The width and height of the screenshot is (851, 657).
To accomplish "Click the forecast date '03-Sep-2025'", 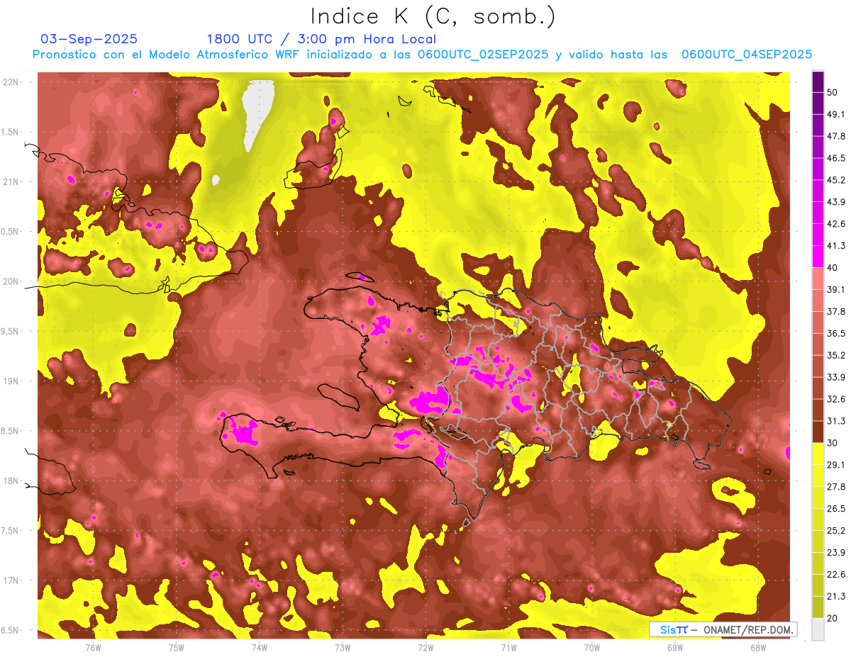I will [x=89, y=39].
